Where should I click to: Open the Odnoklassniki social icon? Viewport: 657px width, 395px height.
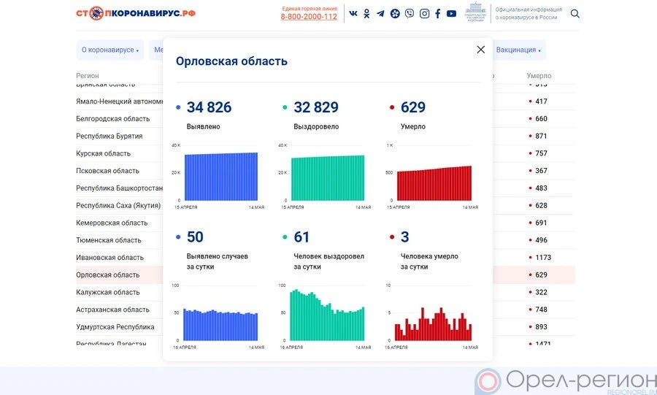tap(366, 14)
